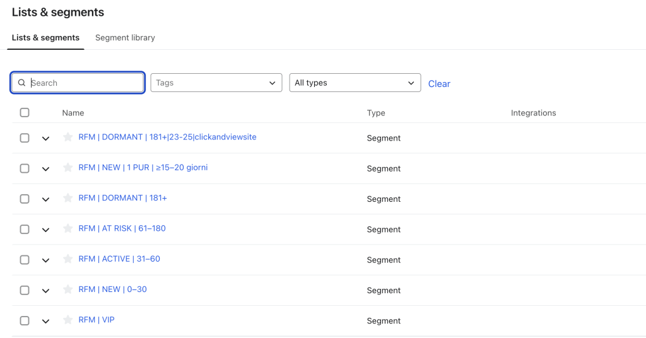Select all rows with header checkbox
The image size is (646, 338).
[25, 112]
